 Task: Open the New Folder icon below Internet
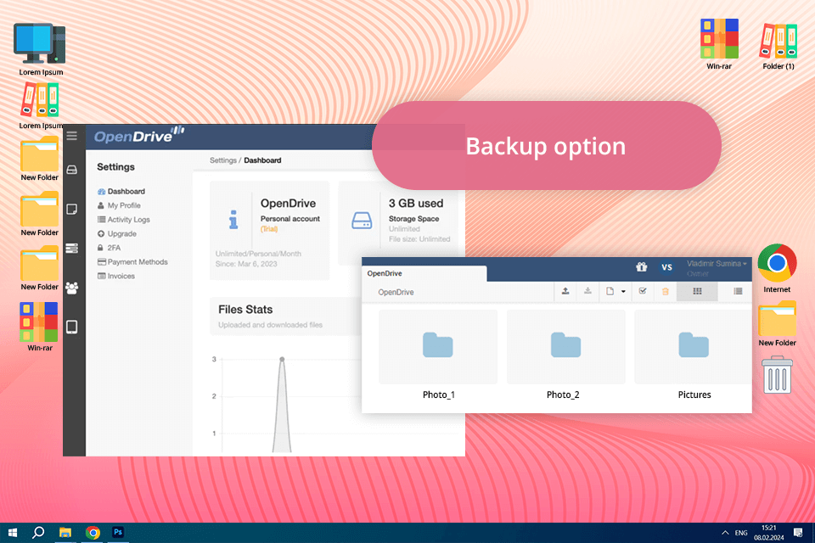(x=777, y=323)
